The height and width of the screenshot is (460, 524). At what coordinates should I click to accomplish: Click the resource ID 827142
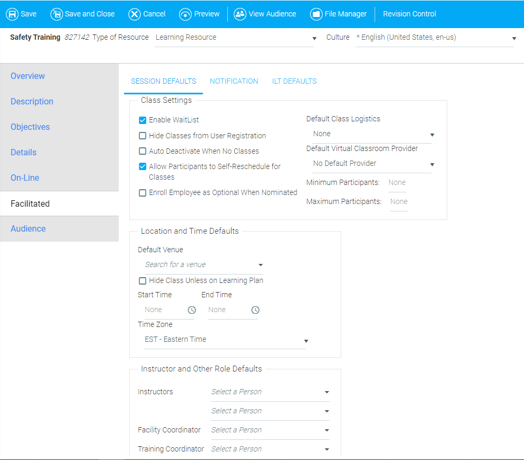pyautogui.click(x=77, y=38)
